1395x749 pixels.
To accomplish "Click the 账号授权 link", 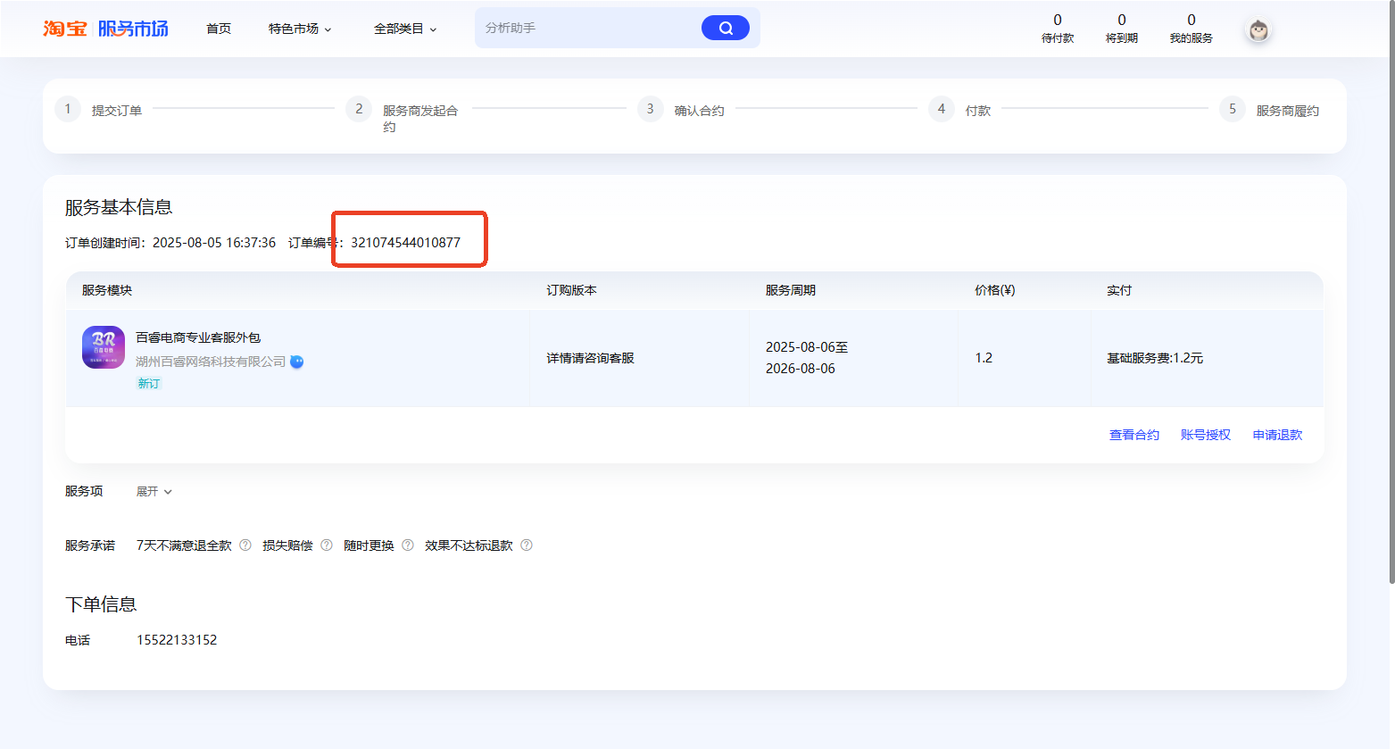I will point(1205,435).
